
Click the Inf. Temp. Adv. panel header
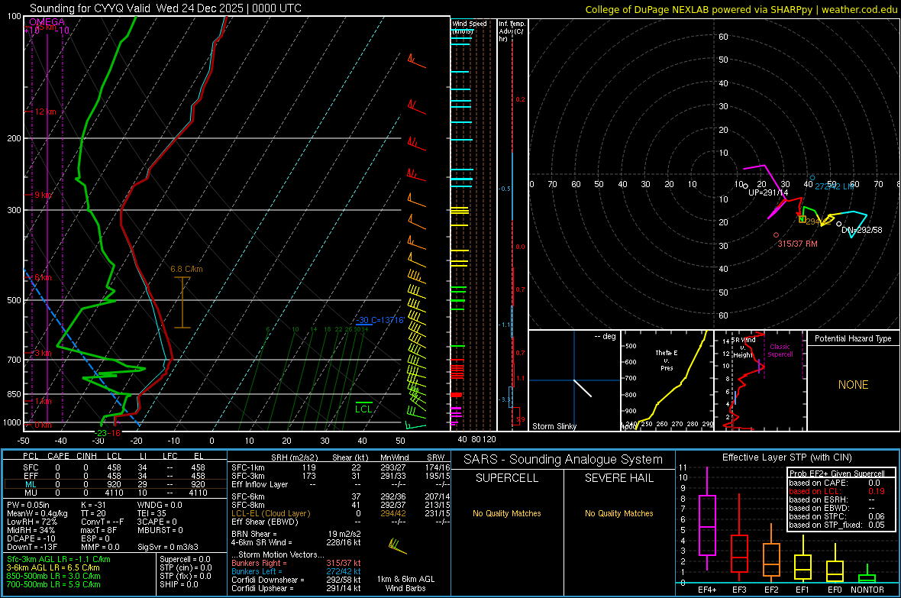512,31
